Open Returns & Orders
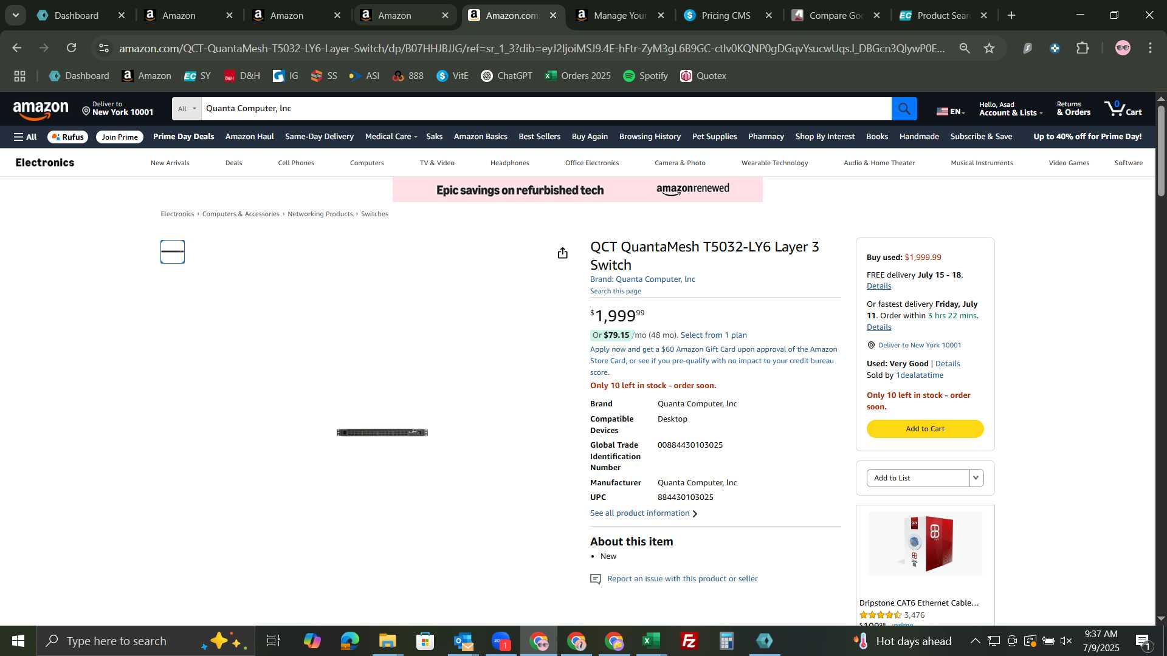Viewport: 1167px width, 656px height. (x=1073, y=109)
